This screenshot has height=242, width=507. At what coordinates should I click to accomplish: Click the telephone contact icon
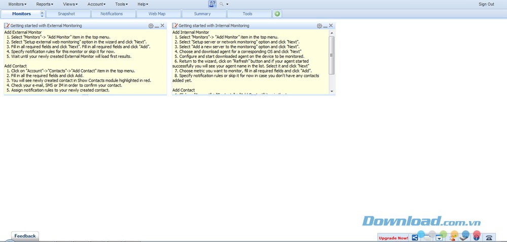tap(489, 237)
